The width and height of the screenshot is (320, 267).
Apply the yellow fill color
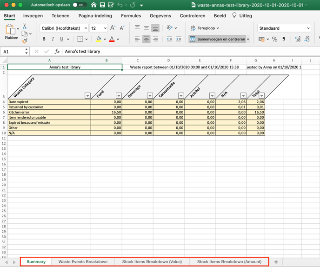coord(99,39)
